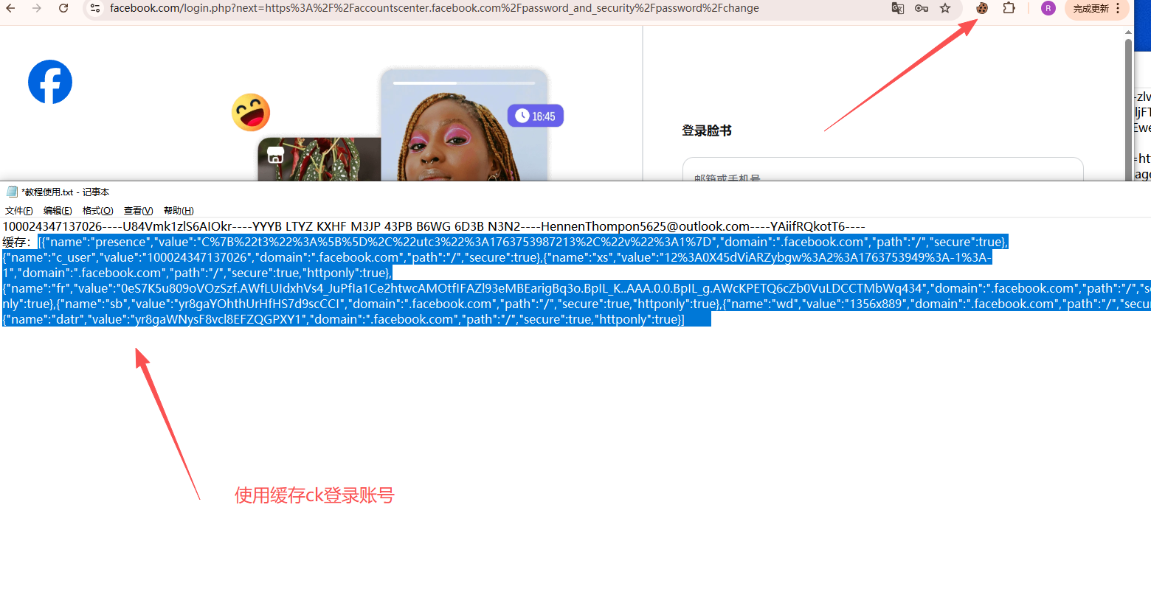1151x614 pixels.
Task: Open Chrome's three-dot menu
Action: coord(1119,8)
